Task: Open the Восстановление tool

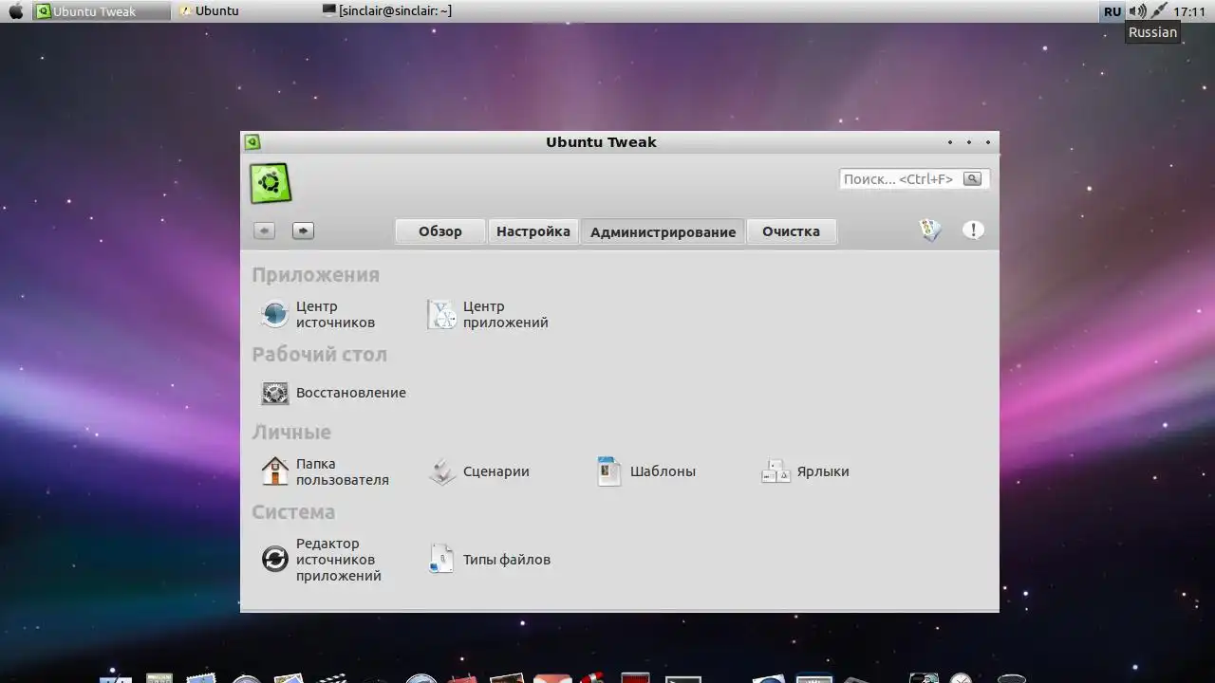Action: click(x=333, y=393)
